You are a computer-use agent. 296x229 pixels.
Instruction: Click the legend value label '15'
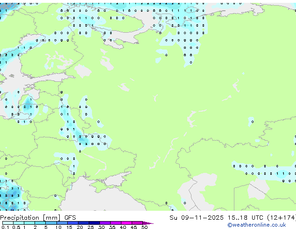tap(69, 227)
